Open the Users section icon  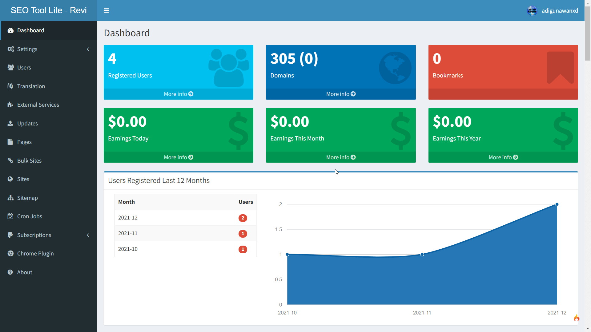coord(10,67)
